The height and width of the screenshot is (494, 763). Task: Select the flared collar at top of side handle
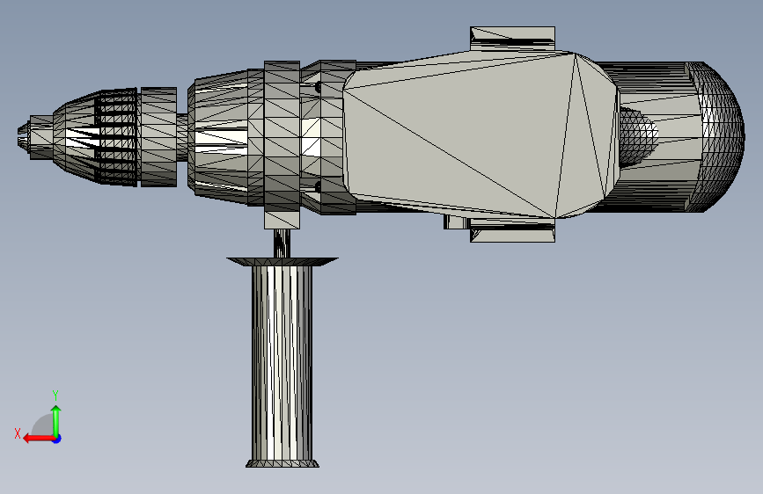[282, 262]
